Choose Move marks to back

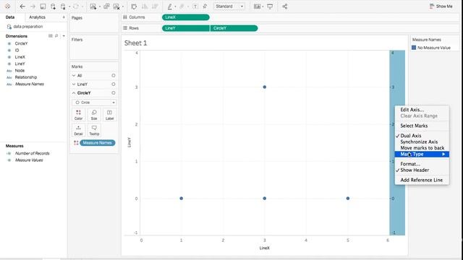pyautogui.click(x=422, y=148)
